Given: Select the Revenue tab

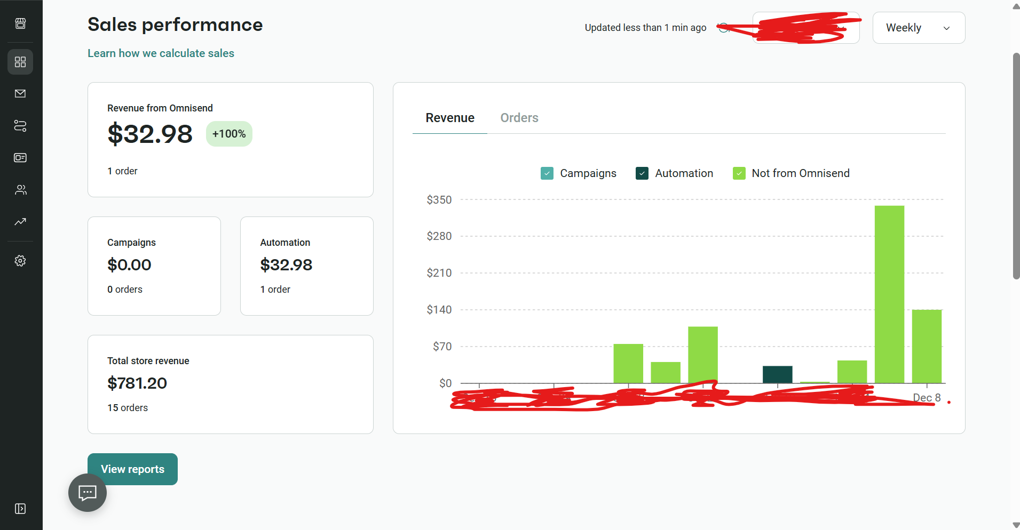Looking at the screenshot, I should tap(449, 118).
